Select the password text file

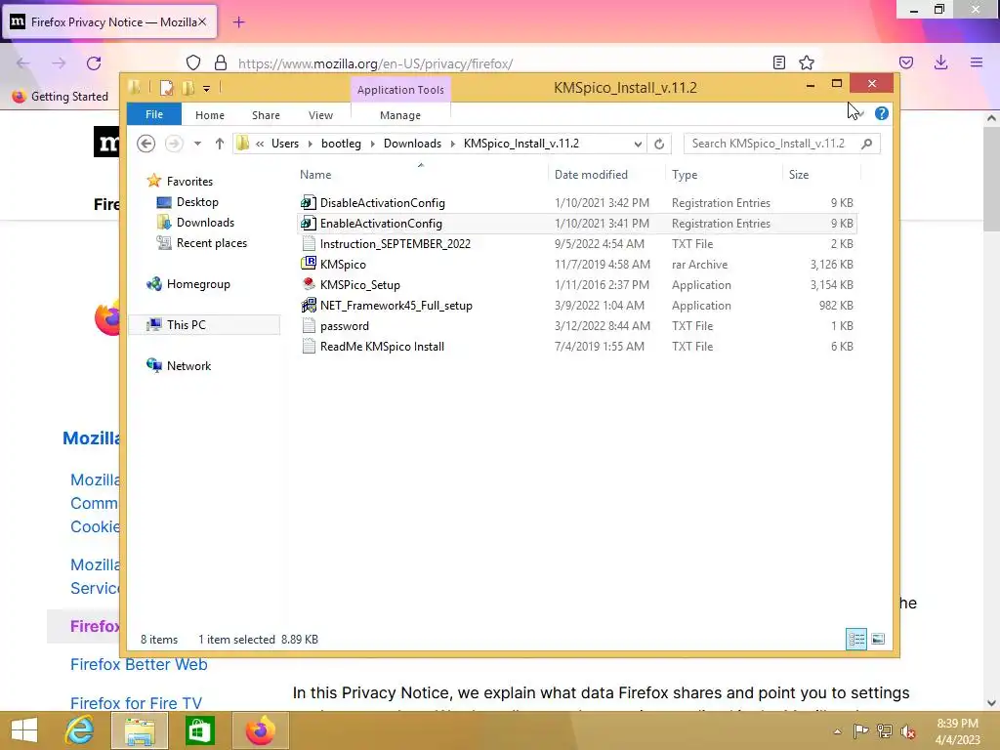pyautogui.click(x=345, y=326)
